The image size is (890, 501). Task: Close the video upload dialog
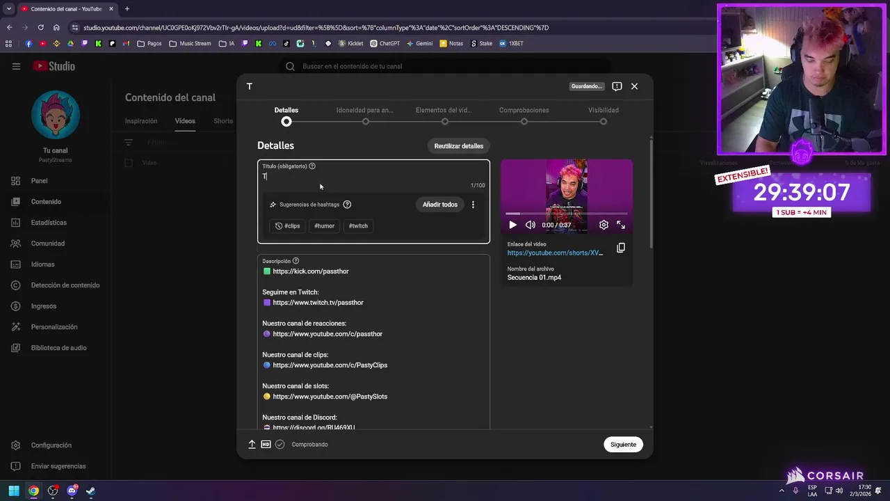[x=634, y=86]
